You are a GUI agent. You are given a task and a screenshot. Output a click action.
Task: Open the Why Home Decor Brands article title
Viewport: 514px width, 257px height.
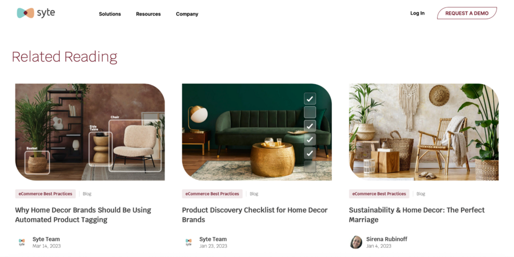83,215
